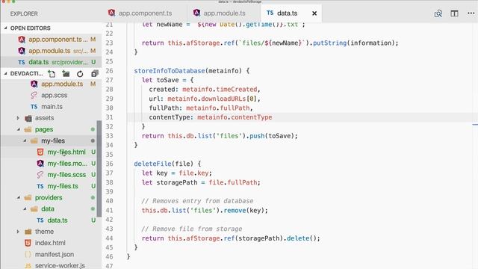Click the Sass icon beside app.scss
Viewport: 478px width, 269px height.
pyautogui.click(x=34, y=96)
